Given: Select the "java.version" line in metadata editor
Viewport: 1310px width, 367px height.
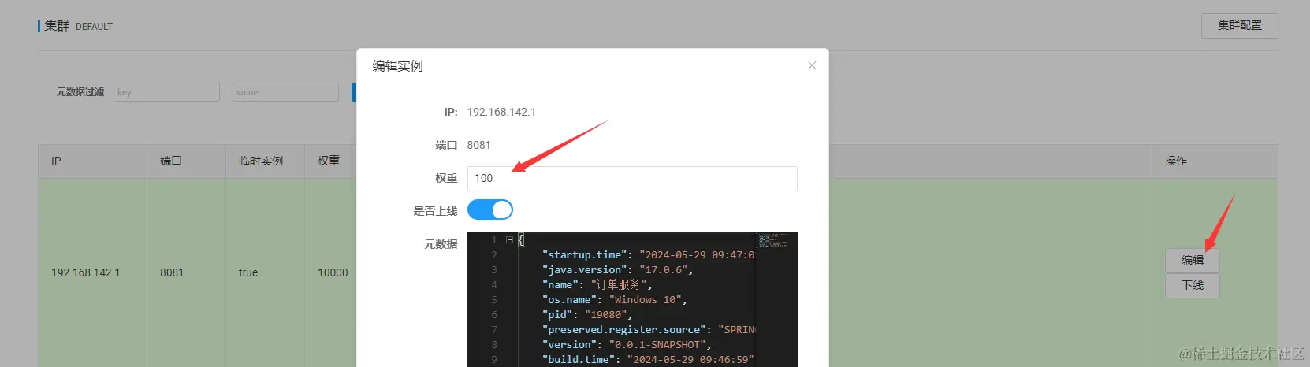Looking at the screenshot, I should [x=617, y=269].
